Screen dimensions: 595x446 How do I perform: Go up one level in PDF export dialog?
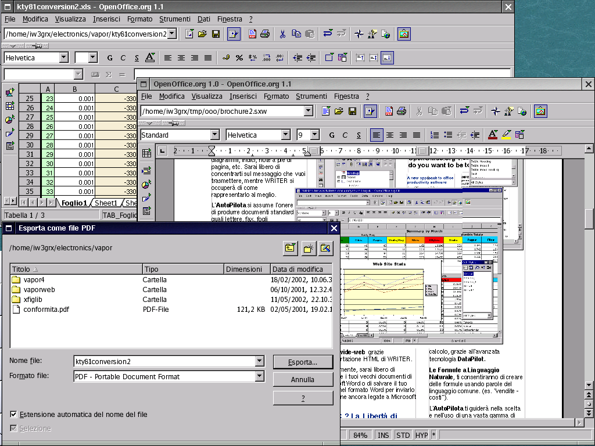click(x=291, y=248)
